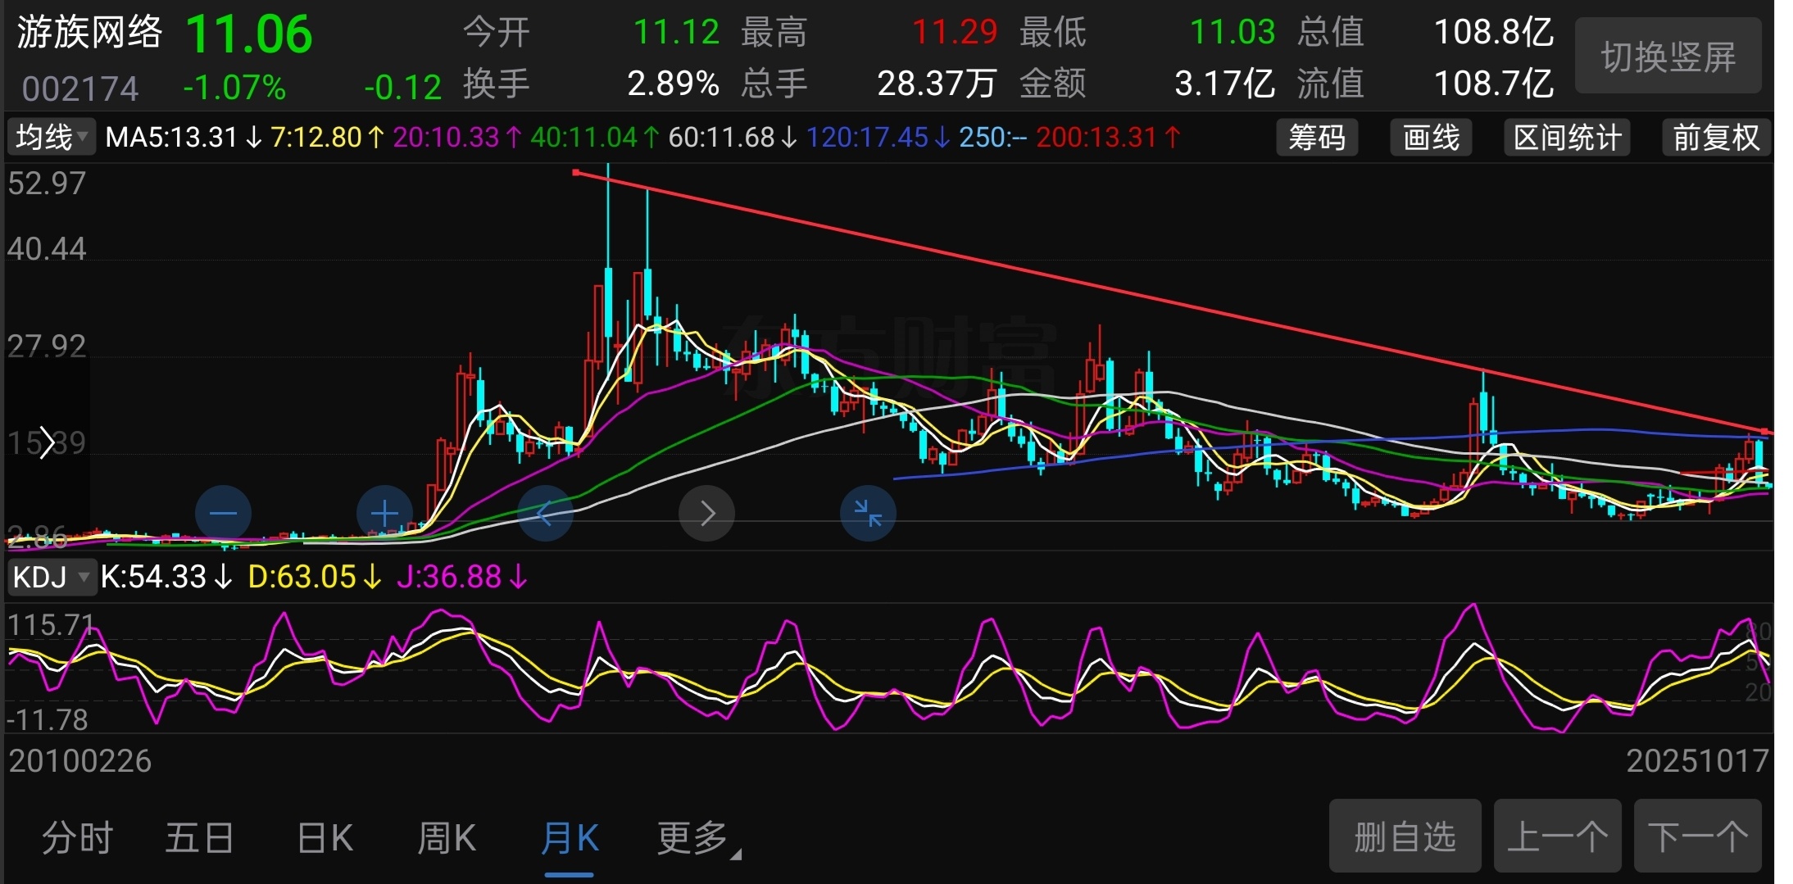1793x884 pixels.
Task: Open the 均线 indicator dropdown
Action: point(52,137)
